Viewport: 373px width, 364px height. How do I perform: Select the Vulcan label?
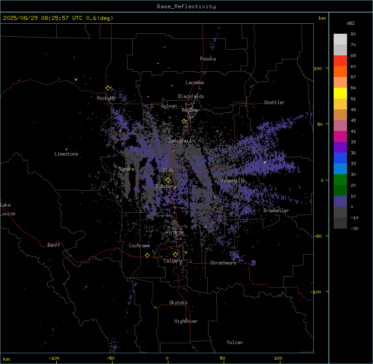tap(235, 342)
